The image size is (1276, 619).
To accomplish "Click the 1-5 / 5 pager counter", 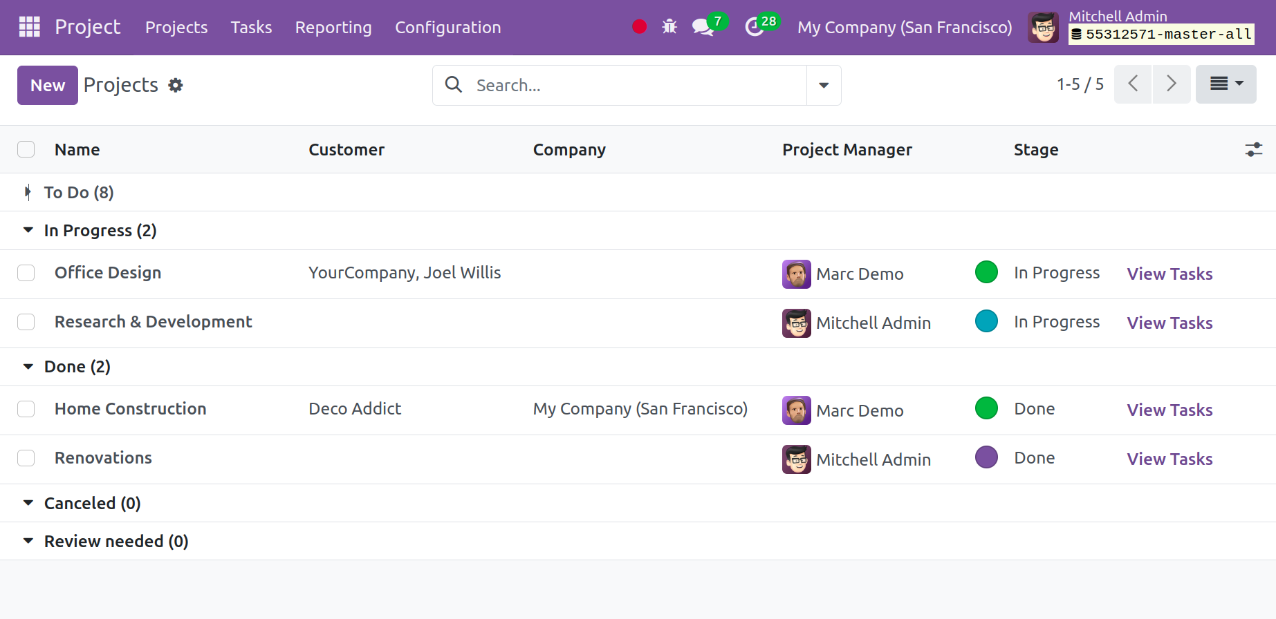I will [1080, 84].
